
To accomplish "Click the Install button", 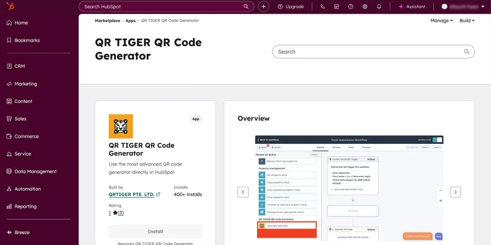I will pos(155,232).
